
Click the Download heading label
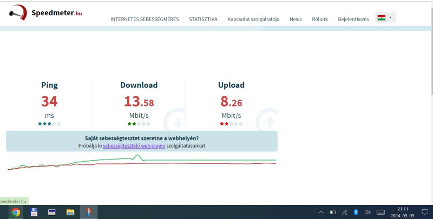click(x=139, y=85)
